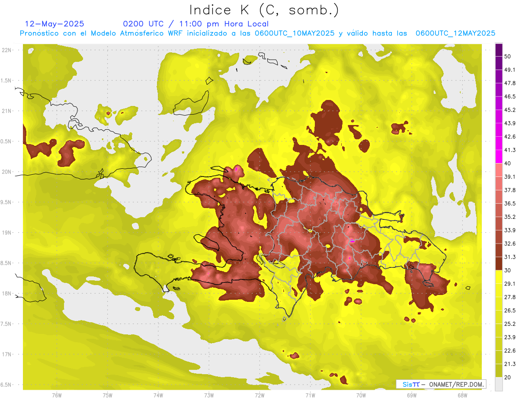Click the "Indice K (C, somb.)" title
519x401 pixels.
tap(264, 10)
